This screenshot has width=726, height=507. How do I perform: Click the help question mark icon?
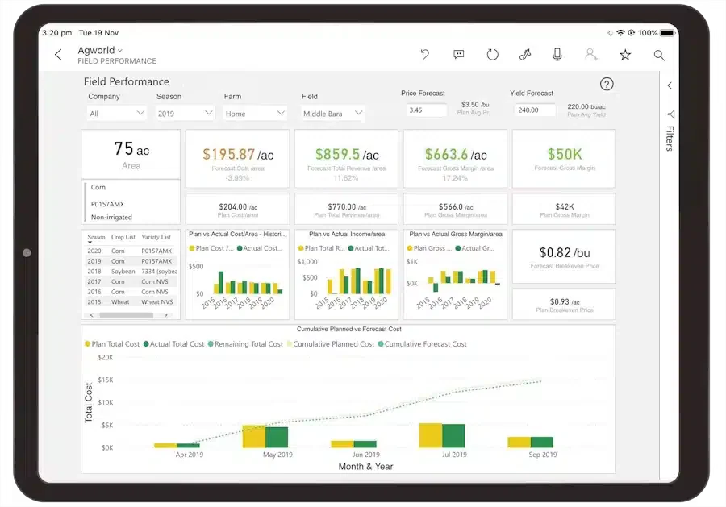[607, 84]
